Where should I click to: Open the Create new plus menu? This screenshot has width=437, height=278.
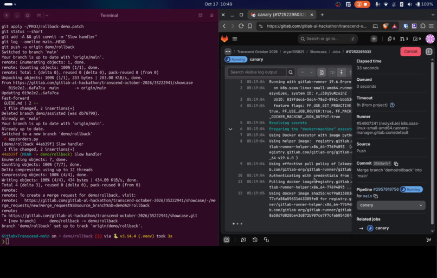374,39
